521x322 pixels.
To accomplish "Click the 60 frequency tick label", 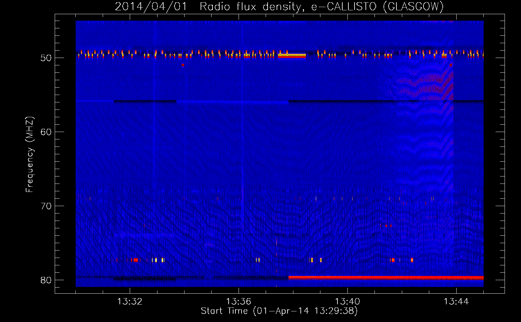I will pos(46,132).
